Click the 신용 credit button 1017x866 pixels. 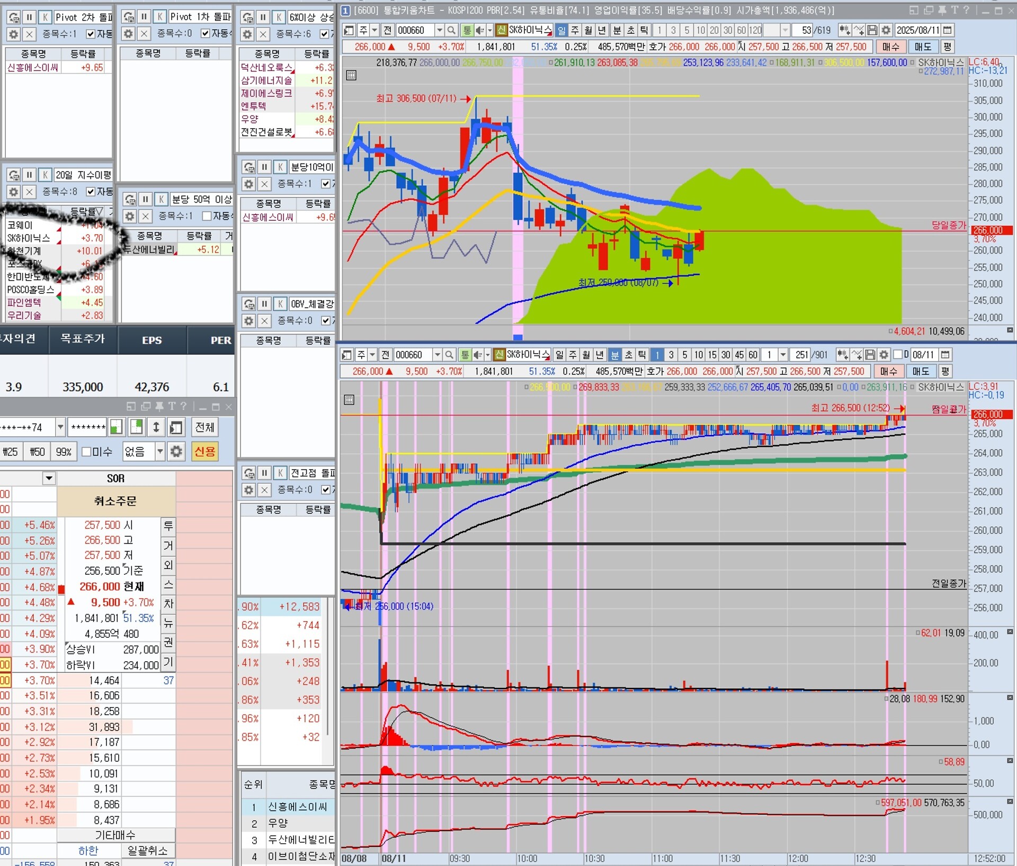pyautogui.click(x=205, y=452)
